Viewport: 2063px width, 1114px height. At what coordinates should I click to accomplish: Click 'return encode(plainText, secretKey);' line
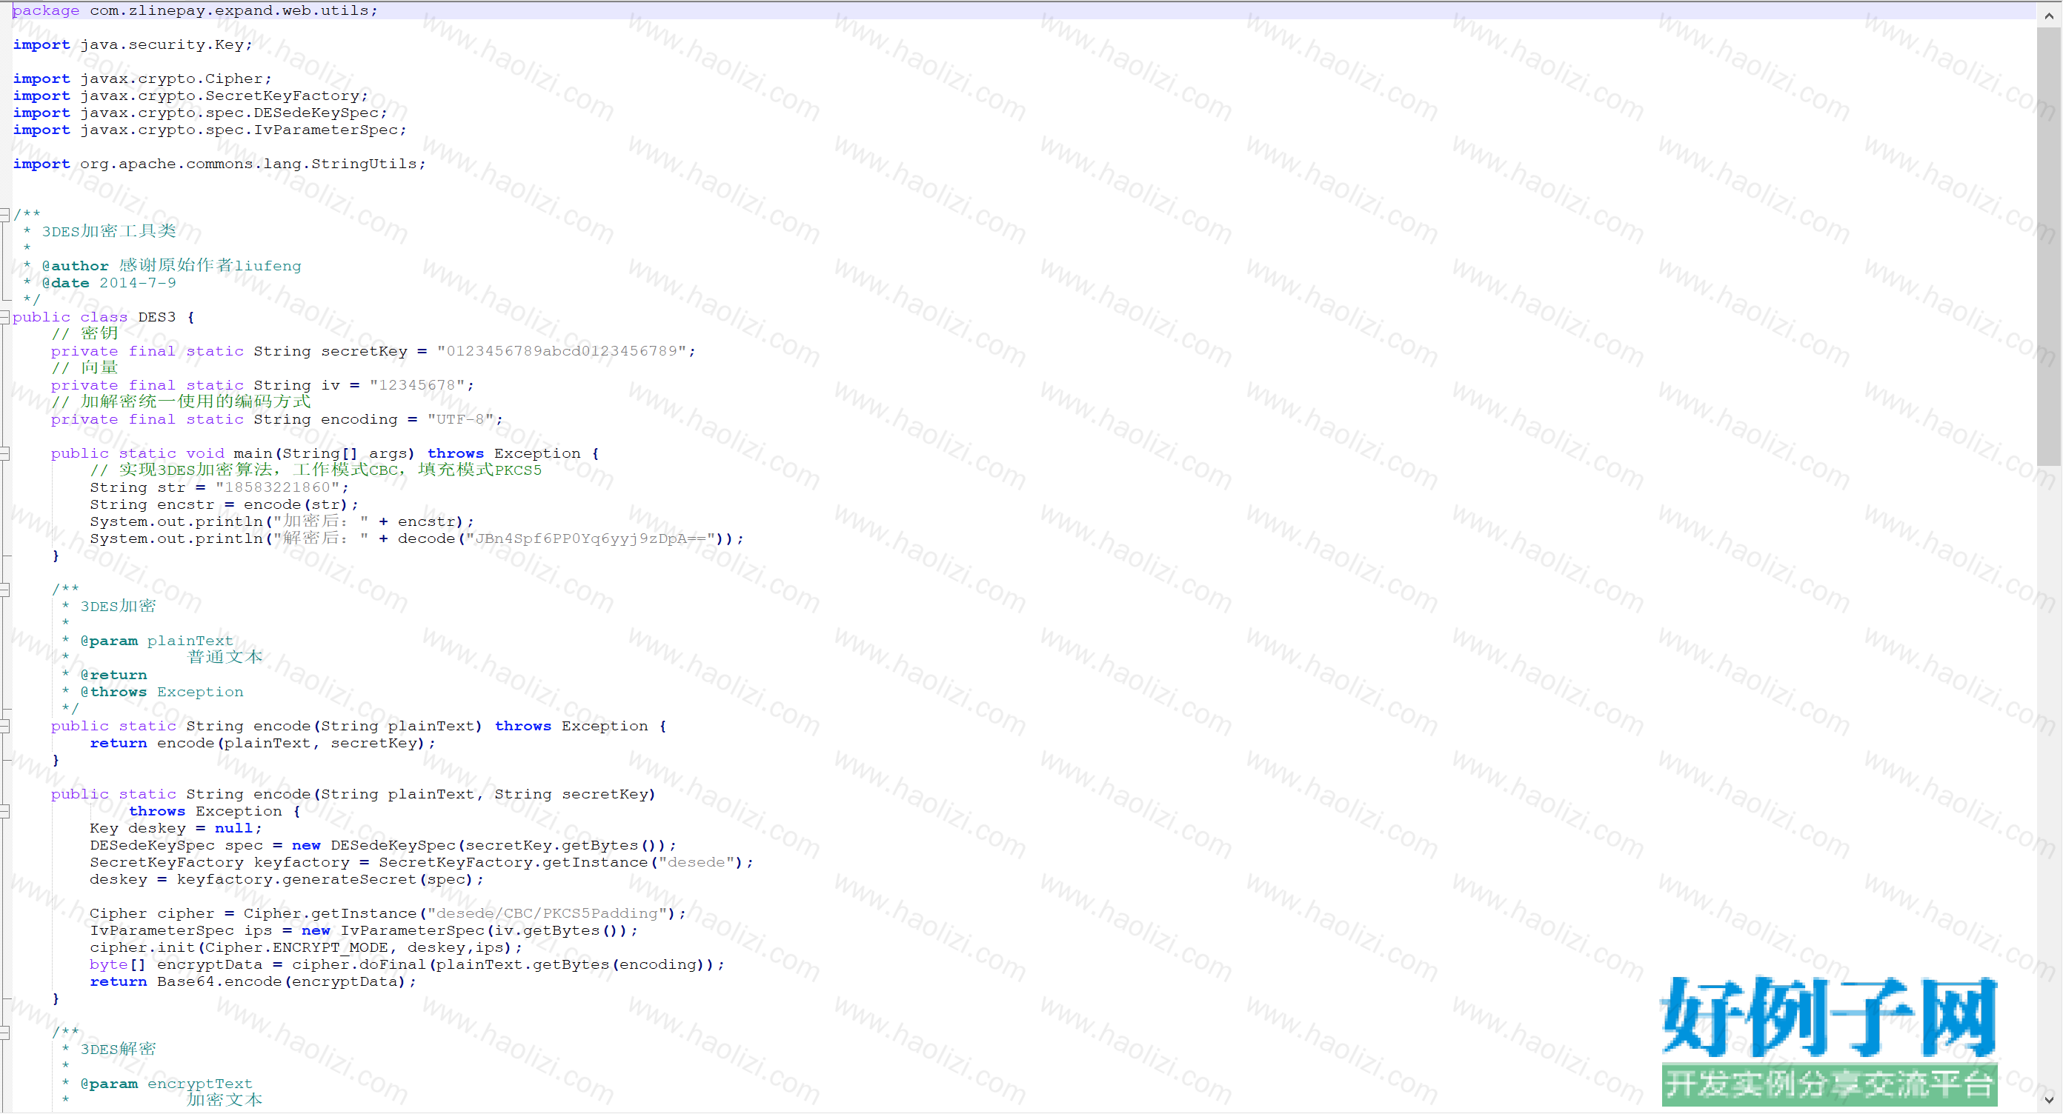point(262,744)
